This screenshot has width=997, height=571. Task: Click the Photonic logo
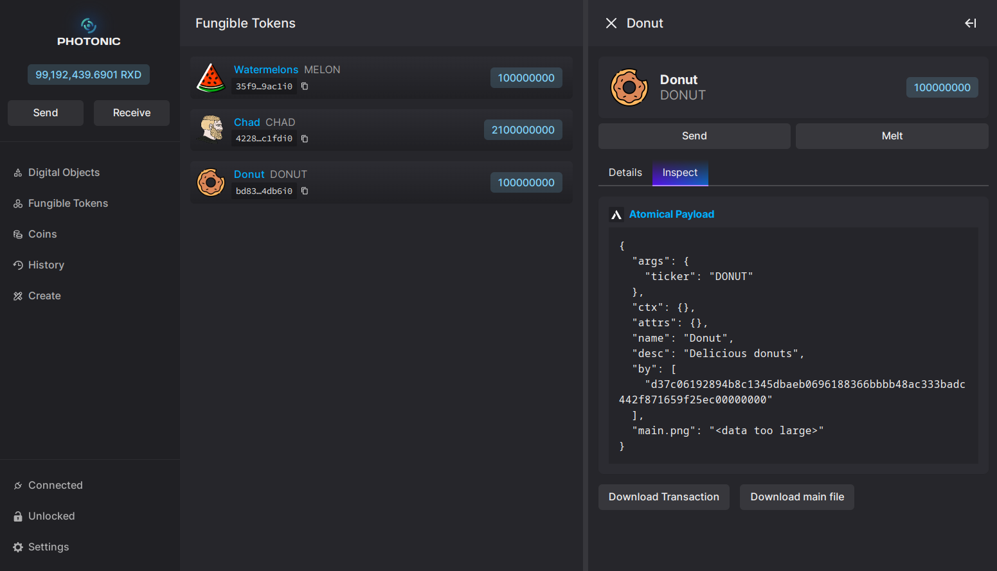click(89, 32)
